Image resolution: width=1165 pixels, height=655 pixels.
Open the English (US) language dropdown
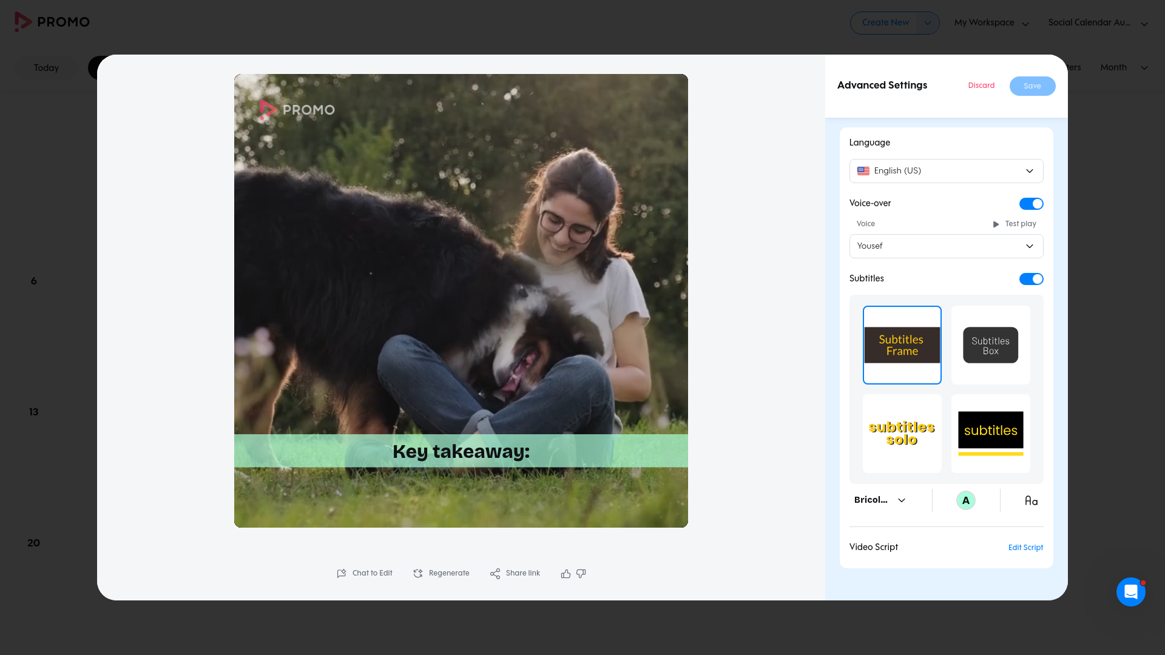click(x=946, y=171)
